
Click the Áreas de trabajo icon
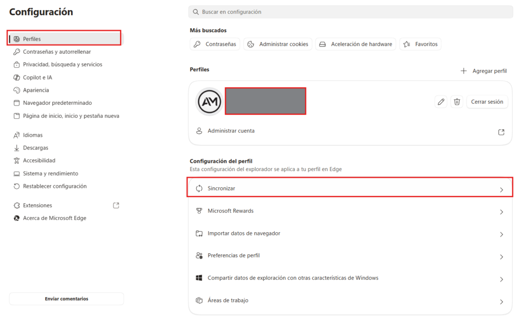[x=199, y=300]
